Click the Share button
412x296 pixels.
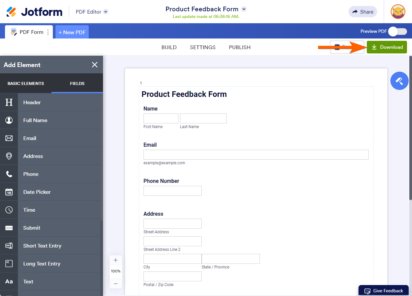tap(362, 12)
